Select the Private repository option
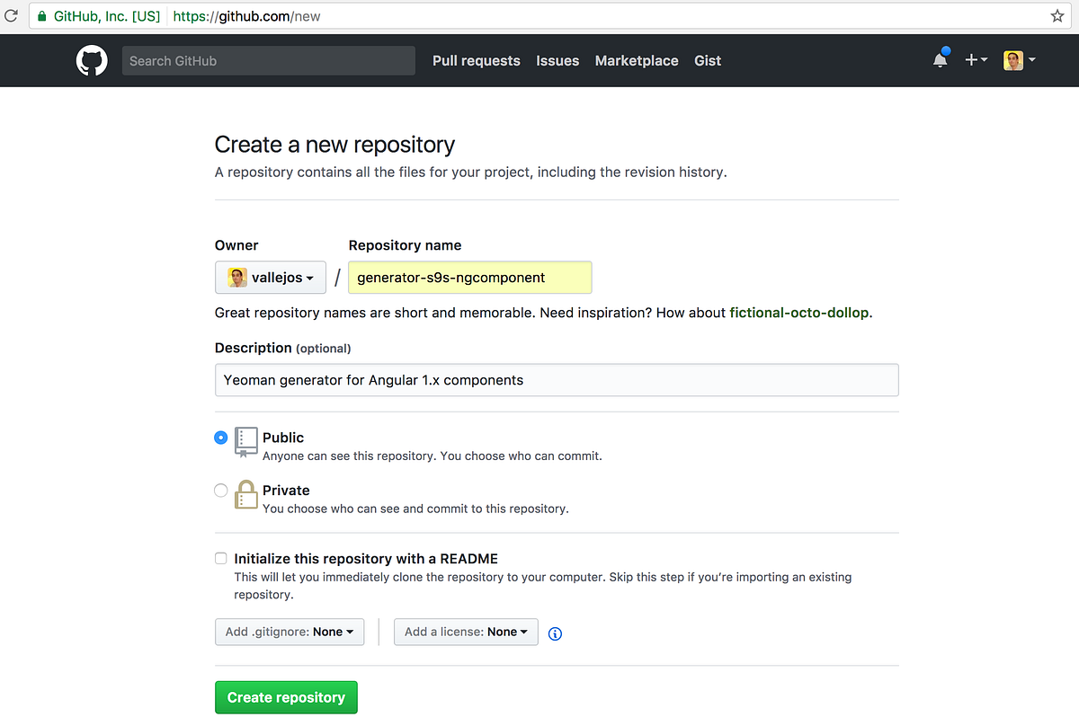This screenshot has width=1079, height=717. [220, 490]
